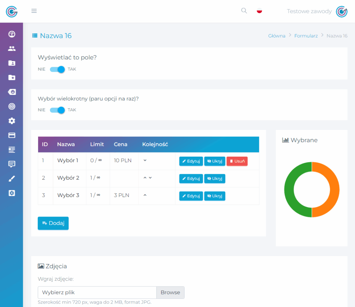Image resolution: width=355 pixels, height=307 pixels.
Task: Select the paintbrush icon in sidebar
Action: [x=12, y=178]
